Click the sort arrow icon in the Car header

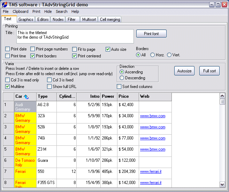point(26,97)
